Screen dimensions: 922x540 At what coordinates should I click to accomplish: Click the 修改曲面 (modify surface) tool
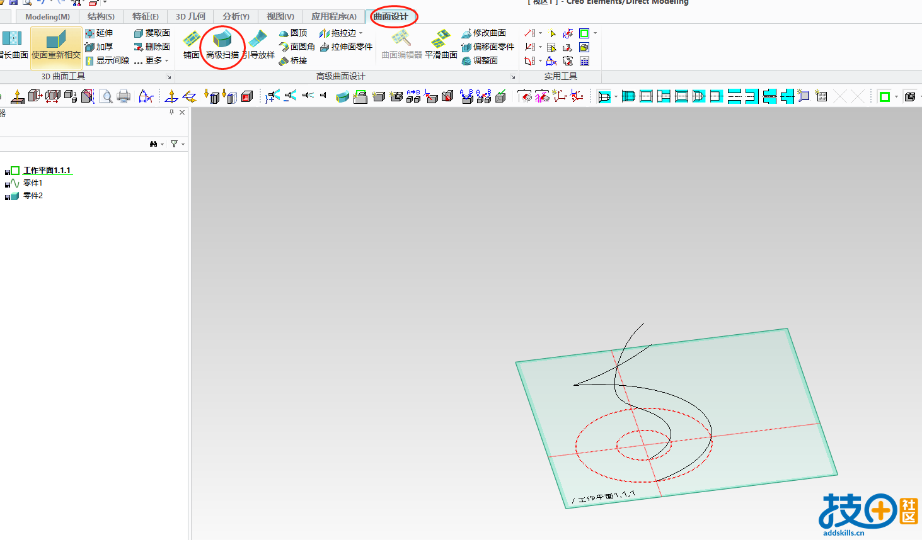click(x=484, y=33)
